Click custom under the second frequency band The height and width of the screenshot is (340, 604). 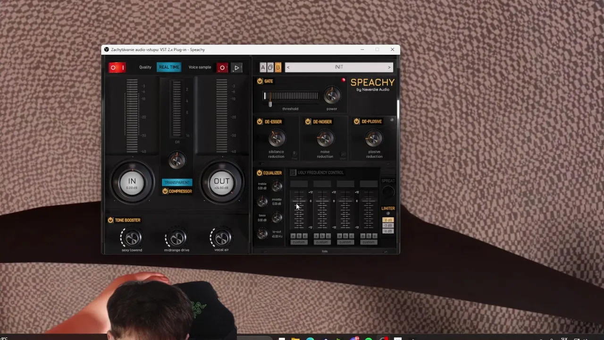pyautogui.click(x=322, y=242)
